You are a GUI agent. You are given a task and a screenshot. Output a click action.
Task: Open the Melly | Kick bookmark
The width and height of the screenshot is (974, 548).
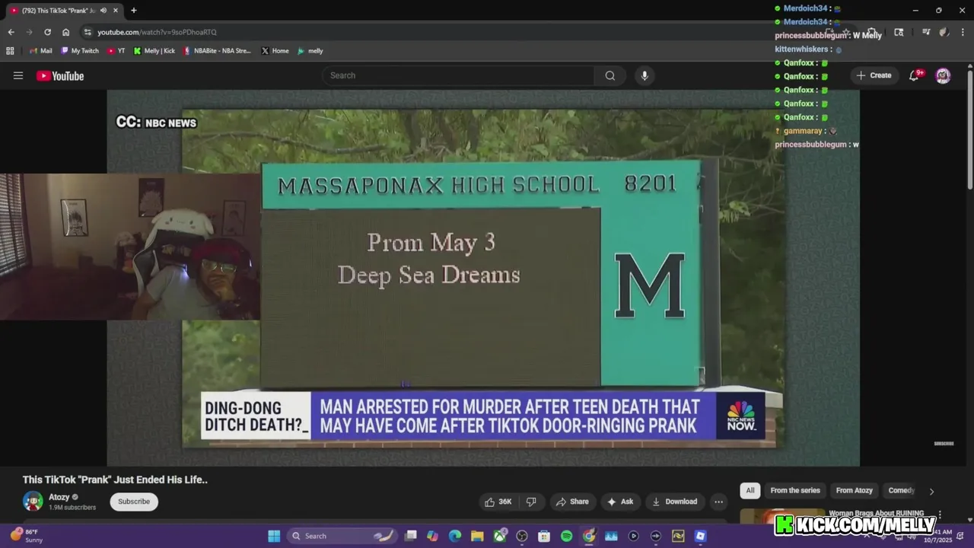point(154,51)
